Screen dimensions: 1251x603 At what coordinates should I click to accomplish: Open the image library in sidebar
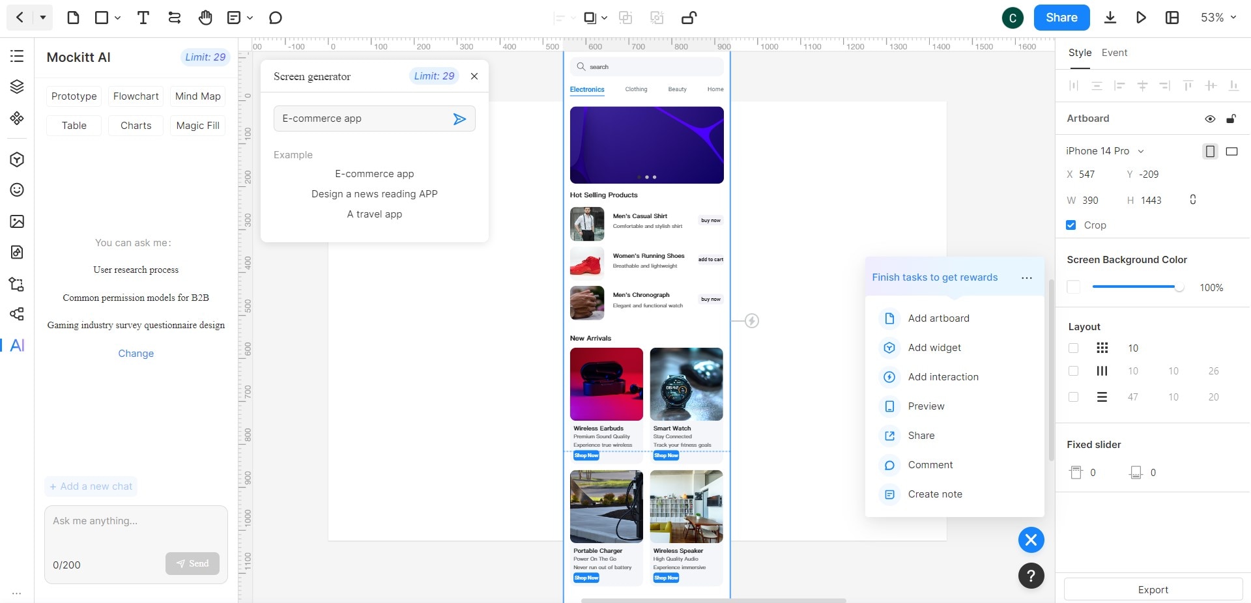[17, 221]
